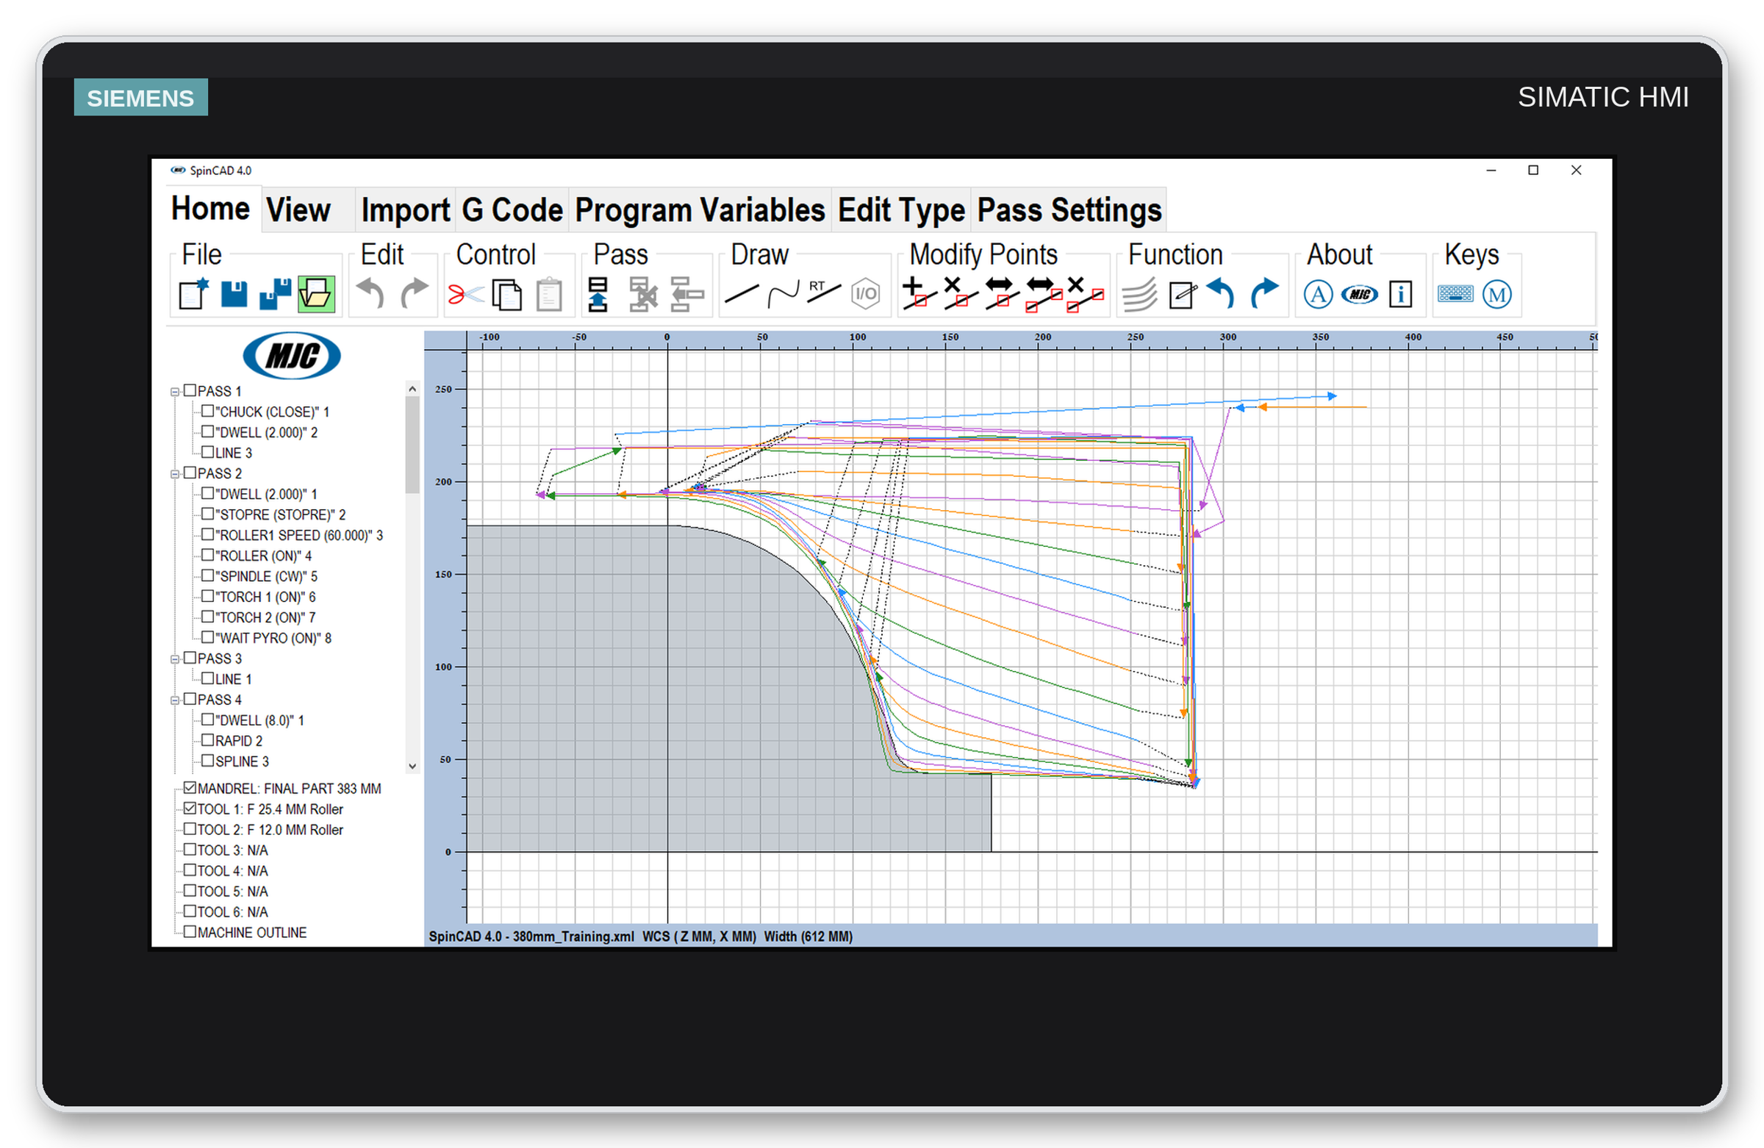The width and height of the screenshot is (1764, 1148).
Task: Click the pencil edit Function icon
Action: [1182, 294]
